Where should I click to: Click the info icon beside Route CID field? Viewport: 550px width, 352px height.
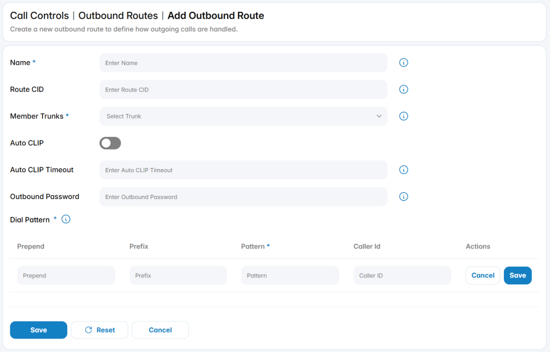click(403, 90)
